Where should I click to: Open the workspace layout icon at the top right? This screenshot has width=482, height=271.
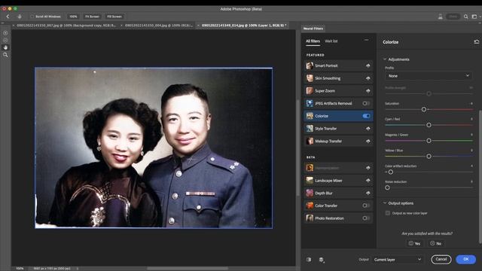click(x=474, y=17)
